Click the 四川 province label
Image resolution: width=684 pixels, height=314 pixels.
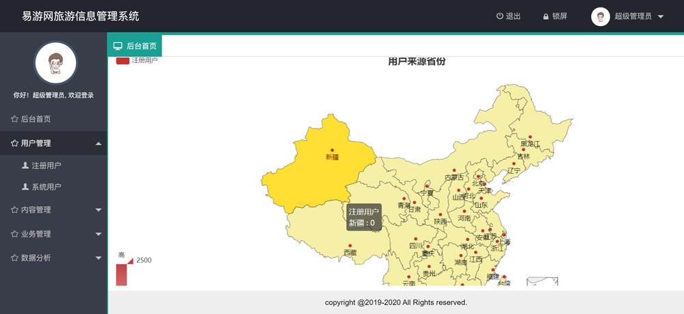pyautogui.click(x=416, y=246)
